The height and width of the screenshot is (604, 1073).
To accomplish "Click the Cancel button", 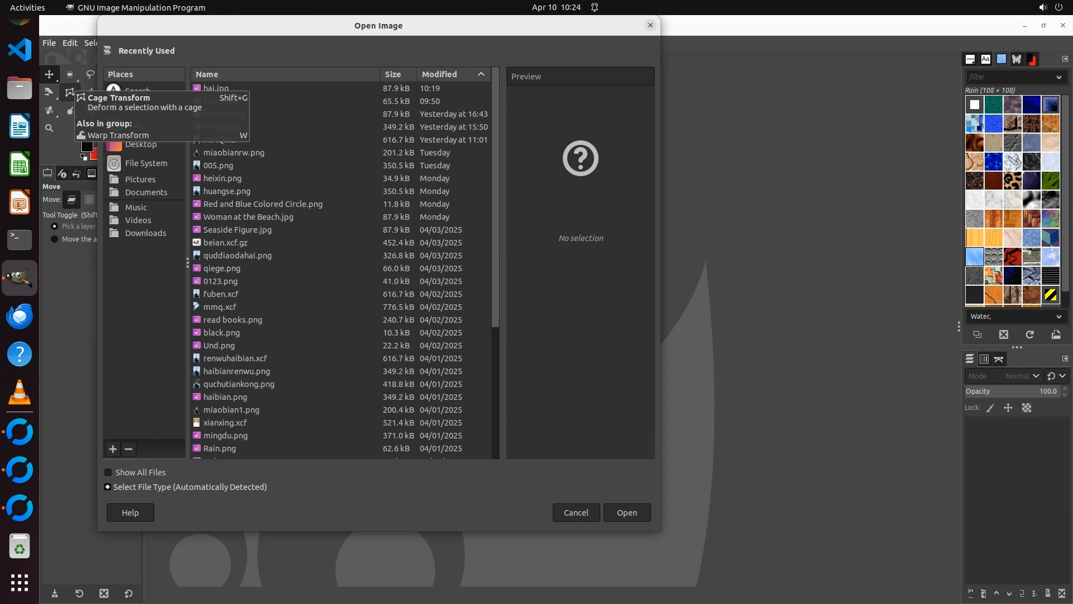I will coord(576,513).
